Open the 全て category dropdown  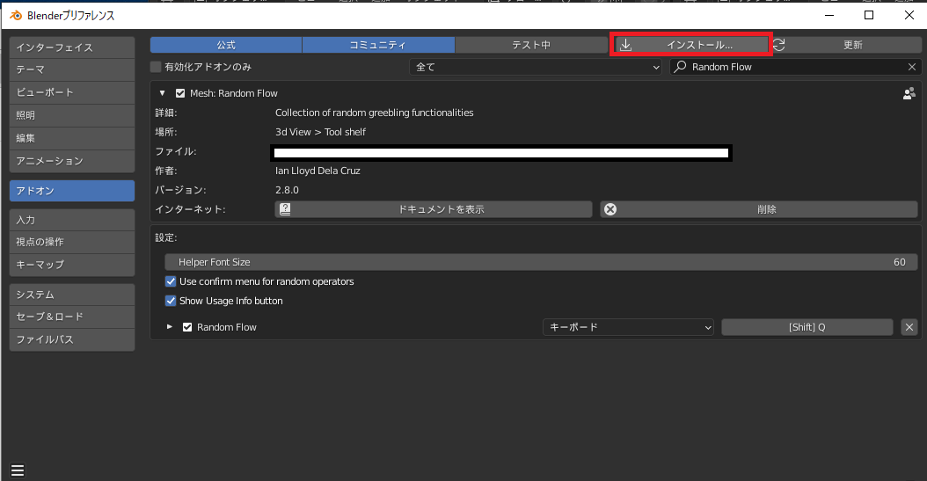point(536,67)
